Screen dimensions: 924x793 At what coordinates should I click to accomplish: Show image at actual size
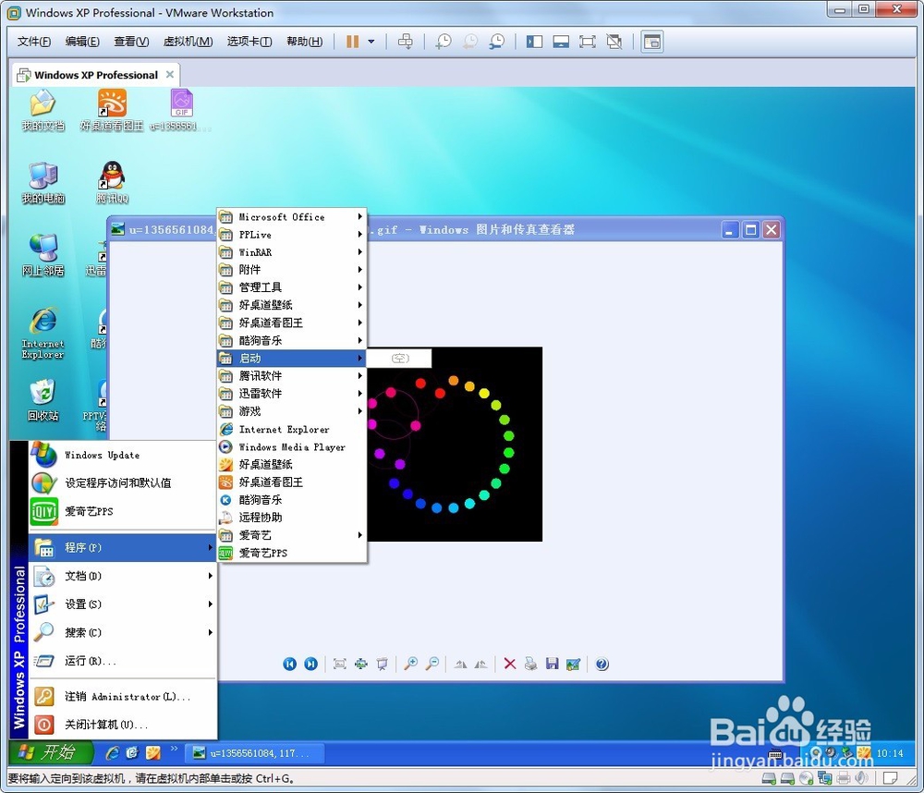(360, 664)
